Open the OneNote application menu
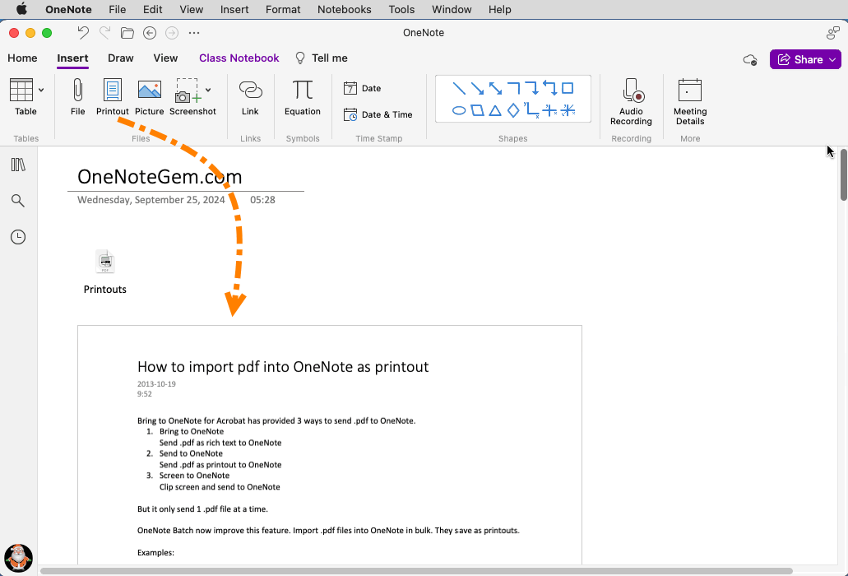 coord(68,9)
